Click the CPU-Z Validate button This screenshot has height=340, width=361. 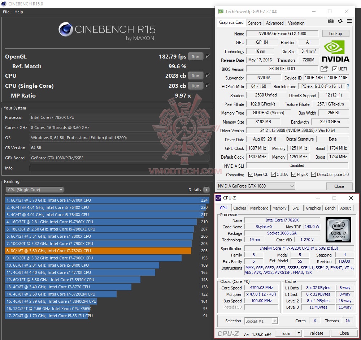point(316,333)
